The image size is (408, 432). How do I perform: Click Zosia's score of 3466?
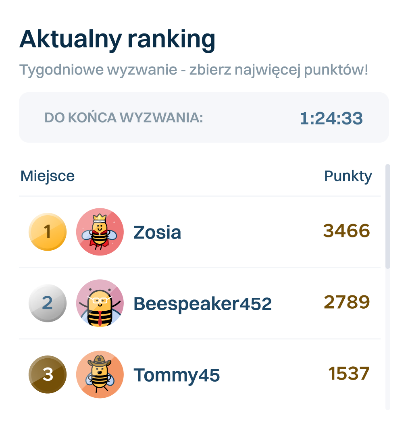pos(346,231)
